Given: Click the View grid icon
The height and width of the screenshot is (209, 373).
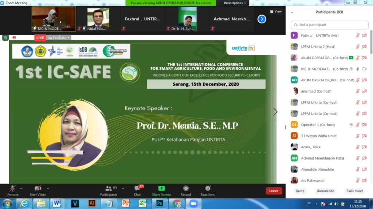Looking at the screenshot, I should (272, 11).
